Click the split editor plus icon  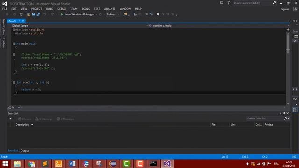[288, 30]
